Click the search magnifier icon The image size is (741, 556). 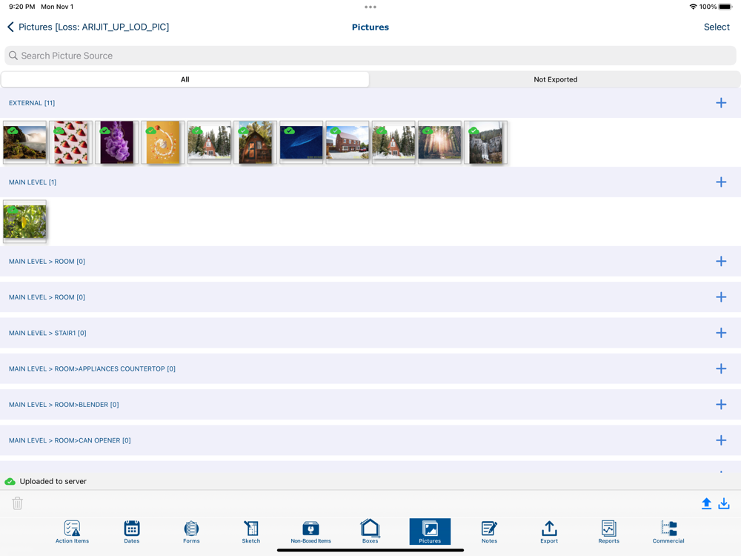coord(13,56)
